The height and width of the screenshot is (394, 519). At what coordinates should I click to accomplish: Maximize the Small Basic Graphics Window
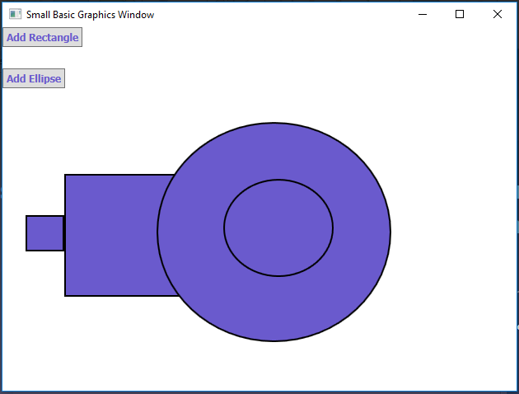click(x=460, y=14)
